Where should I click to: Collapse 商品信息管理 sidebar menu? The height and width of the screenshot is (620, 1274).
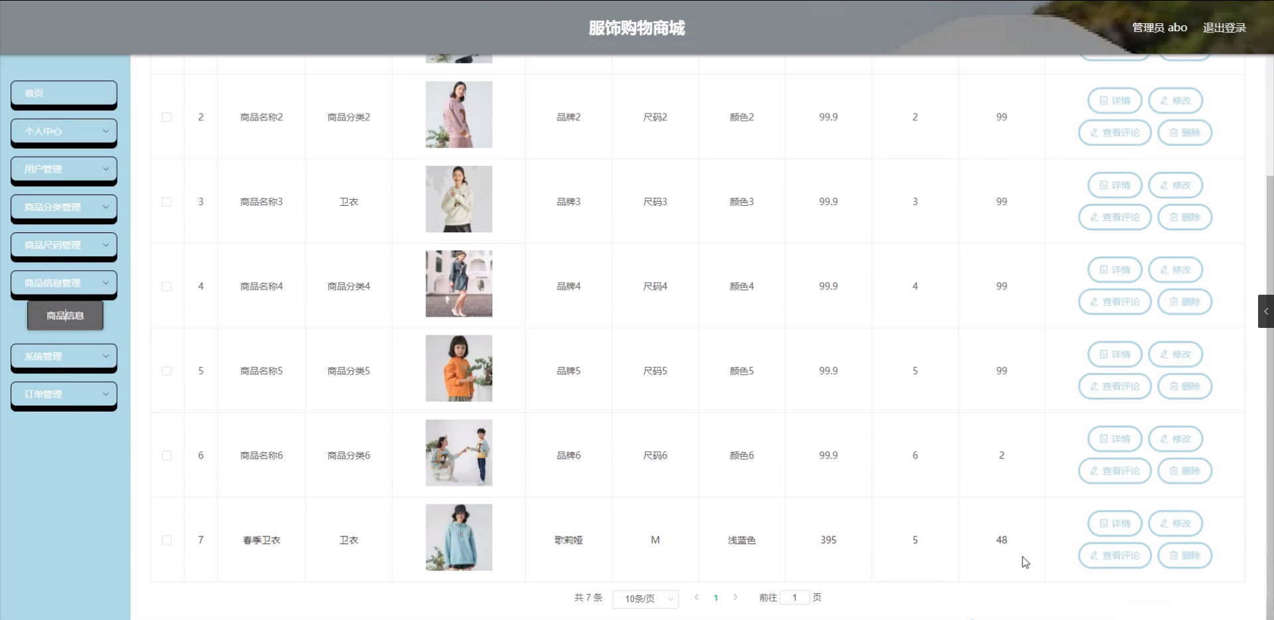pyautogui.click(x=64, y=283)
